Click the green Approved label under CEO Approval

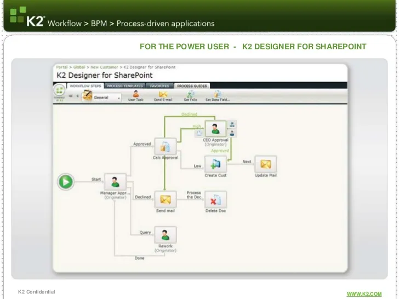220,151
